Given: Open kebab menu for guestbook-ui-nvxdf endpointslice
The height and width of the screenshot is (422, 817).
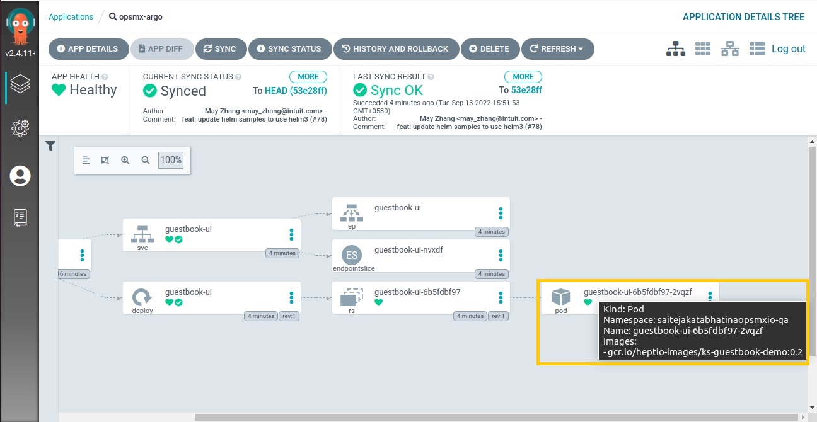Looking at the screenshot, I should tap(501, 255).
